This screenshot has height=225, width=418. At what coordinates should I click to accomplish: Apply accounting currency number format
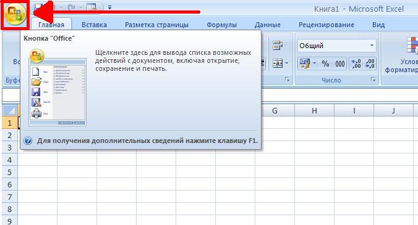click(x=305, y=63)
